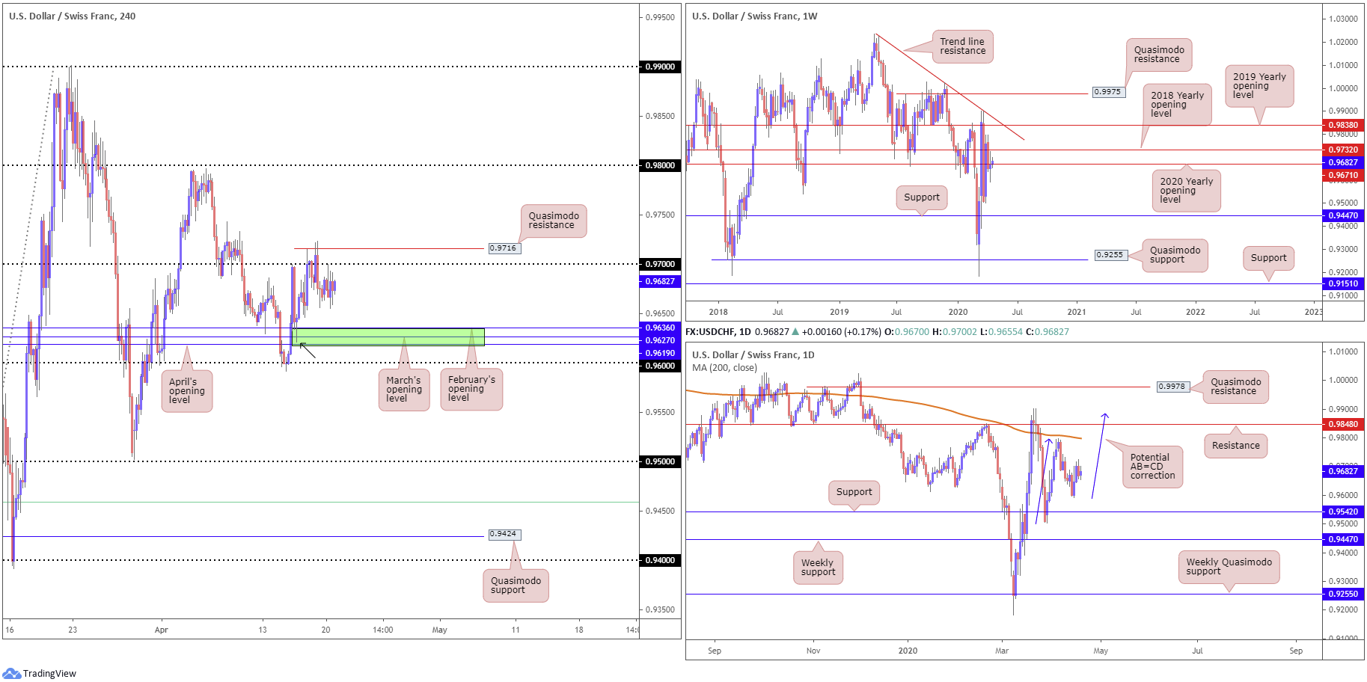
Task: Click the red 0.96710 price tag
Action: pos(1343,175)
